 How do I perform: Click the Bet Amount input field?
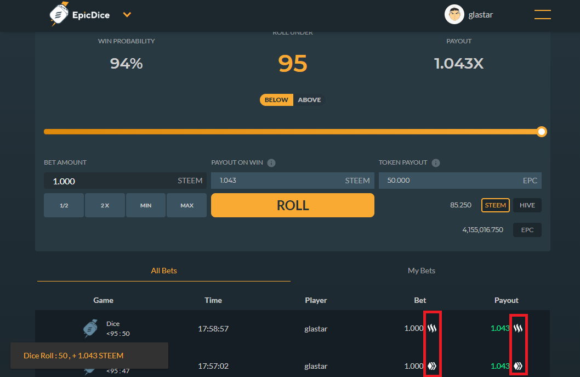(x=110, y=181)
